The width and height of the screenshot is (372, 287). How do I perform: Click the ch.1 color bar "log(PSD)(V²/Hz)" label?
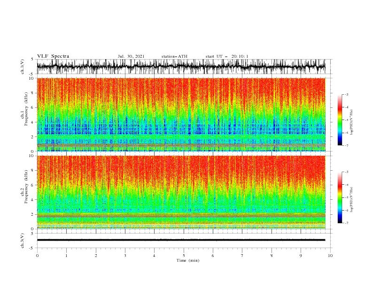(352, 122)
